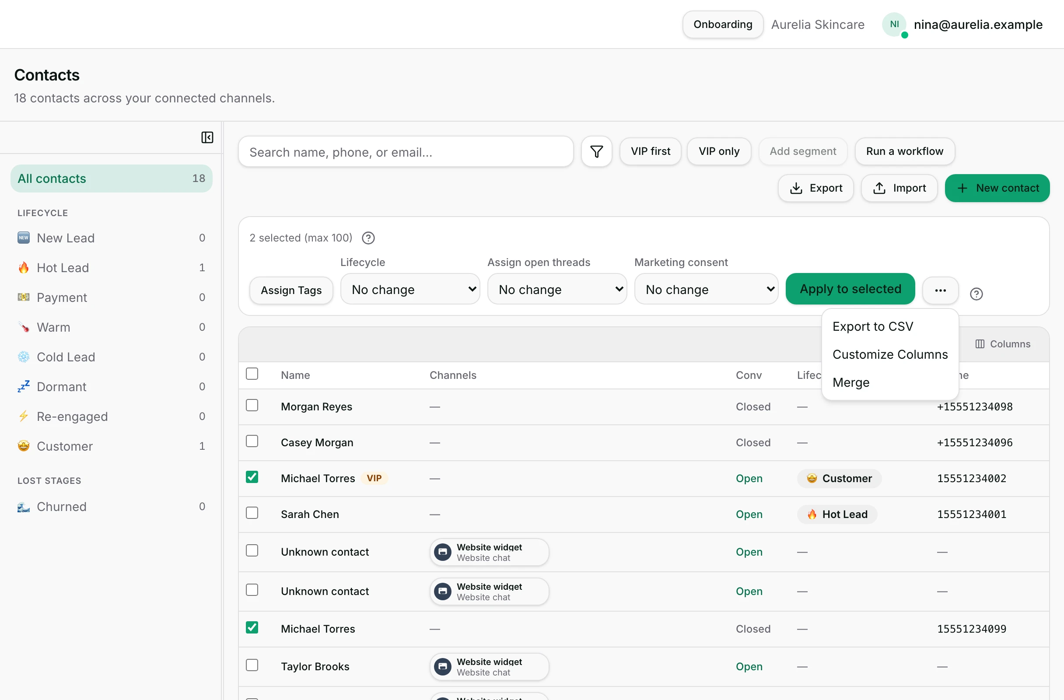Click first Unknown contact's Website widget icon
Viewport: 1064px width, 700px height.
(443, 552)
